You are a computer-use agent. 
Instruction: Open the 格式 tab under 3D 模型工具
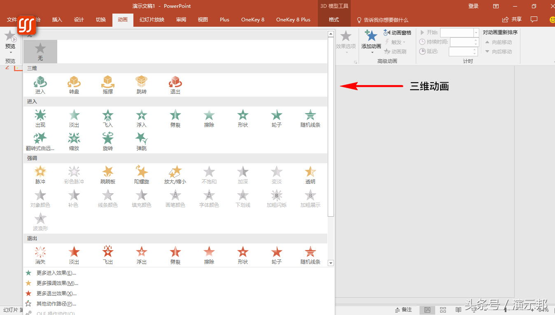click(x=334, y=20)
